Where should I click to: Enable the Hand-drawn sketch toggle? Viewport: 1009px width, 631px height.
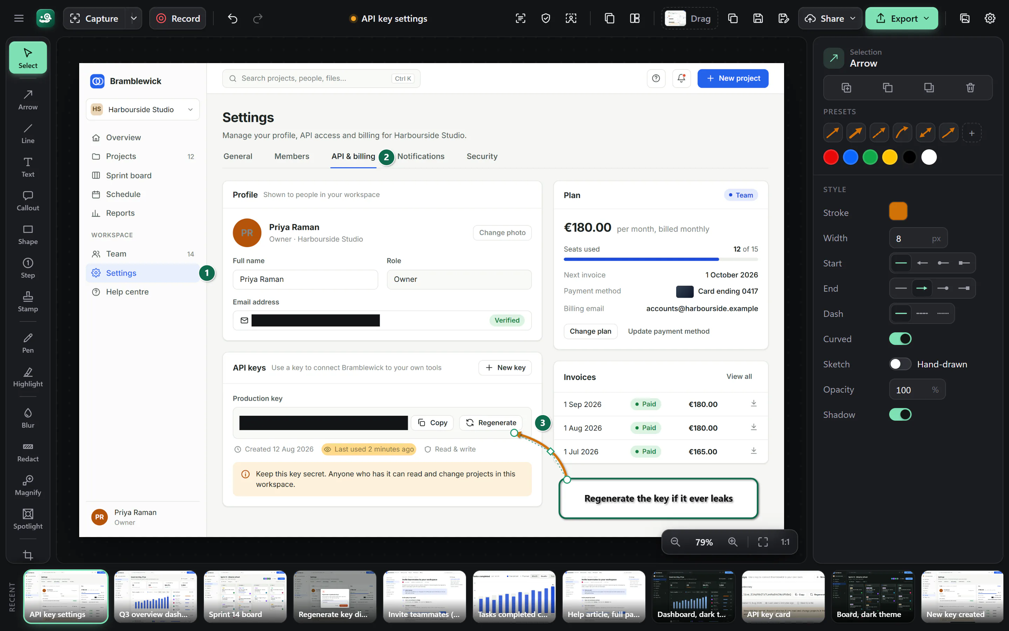click(900, 364)
